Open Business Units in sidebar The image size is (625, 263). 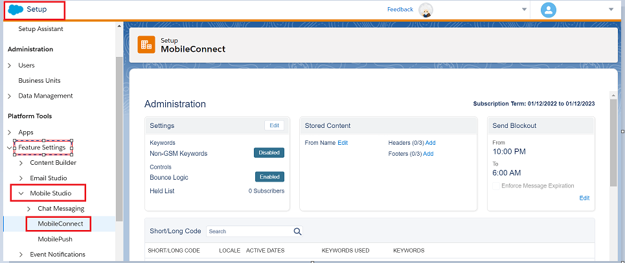pos(40,80)
